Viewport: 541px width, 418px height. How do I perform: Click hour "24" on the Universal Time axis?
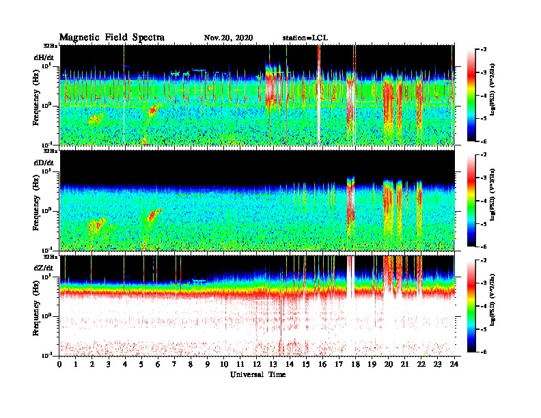click(x=454, y=364)
